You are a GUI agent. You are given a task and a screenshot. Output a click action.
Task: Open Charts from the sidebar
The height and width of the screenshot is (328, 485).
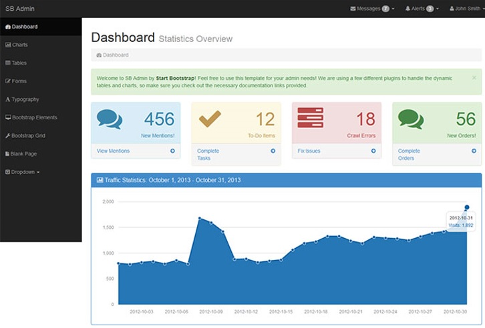coord(19,45)
